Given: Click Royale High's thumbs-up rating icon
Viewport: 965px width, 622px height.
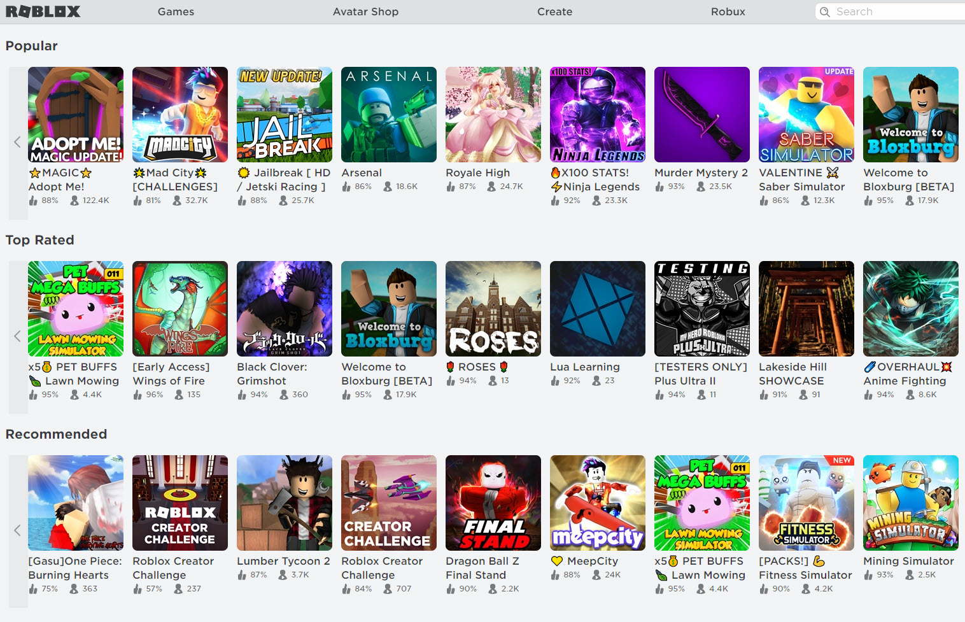Looking at the screenshot, I should (451, 187).
